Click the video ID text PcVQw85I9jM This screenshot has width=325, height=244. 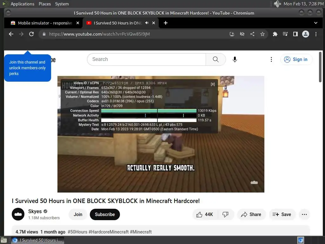point(115,83)
